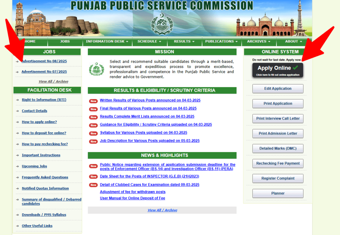Open Summary of disqualified / Debarred candidates link
The image size is (340, 235).
pos(51,202)
